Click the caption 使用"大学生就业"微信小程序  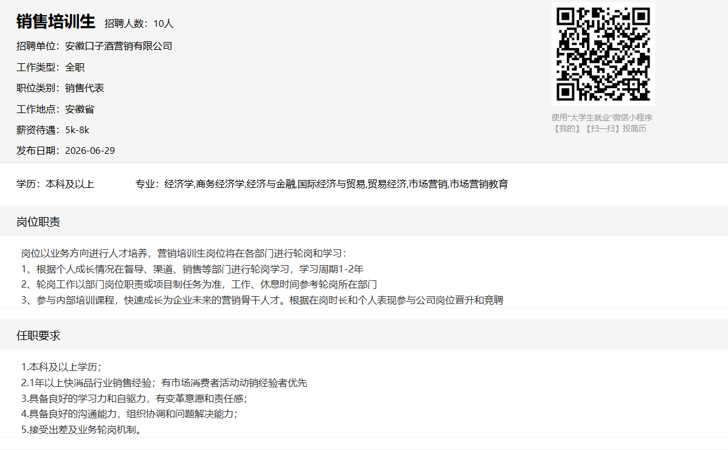pos(601,117)
